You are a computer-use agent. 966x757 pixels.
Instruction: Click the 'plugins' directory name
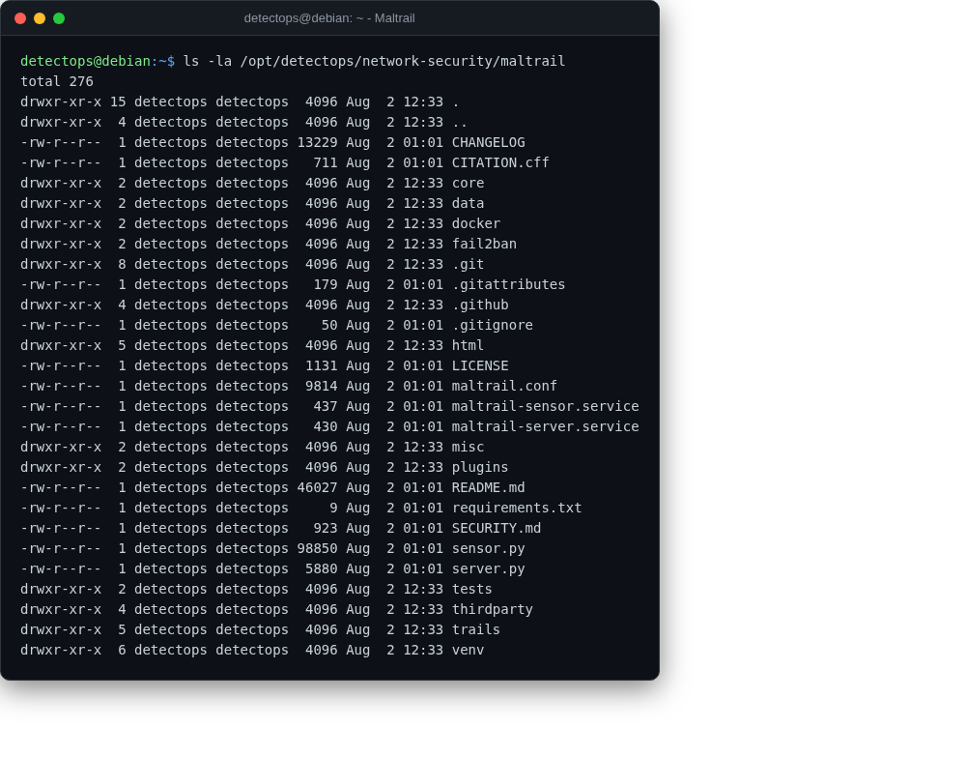pos(480,468)
